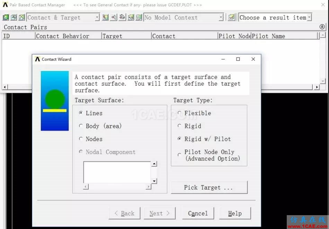This screenshot has width=329, height=229.
Task: Click the Back button in wizard
Action: click(124, 213)
